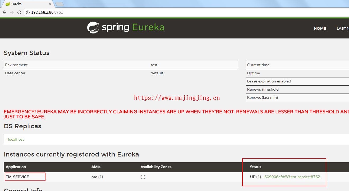
Task: Click the Availability Zones column header
Action: pyautogui.click(x=156, y=167)
